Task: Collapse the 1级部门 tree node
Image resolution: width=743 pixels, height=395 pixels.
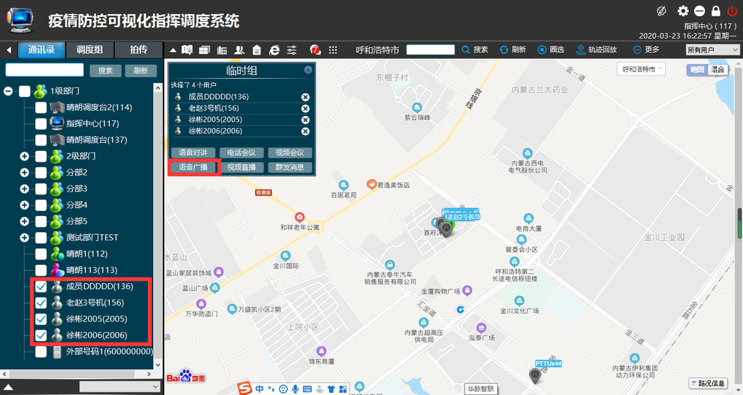Action: click(x=8, y=91)
